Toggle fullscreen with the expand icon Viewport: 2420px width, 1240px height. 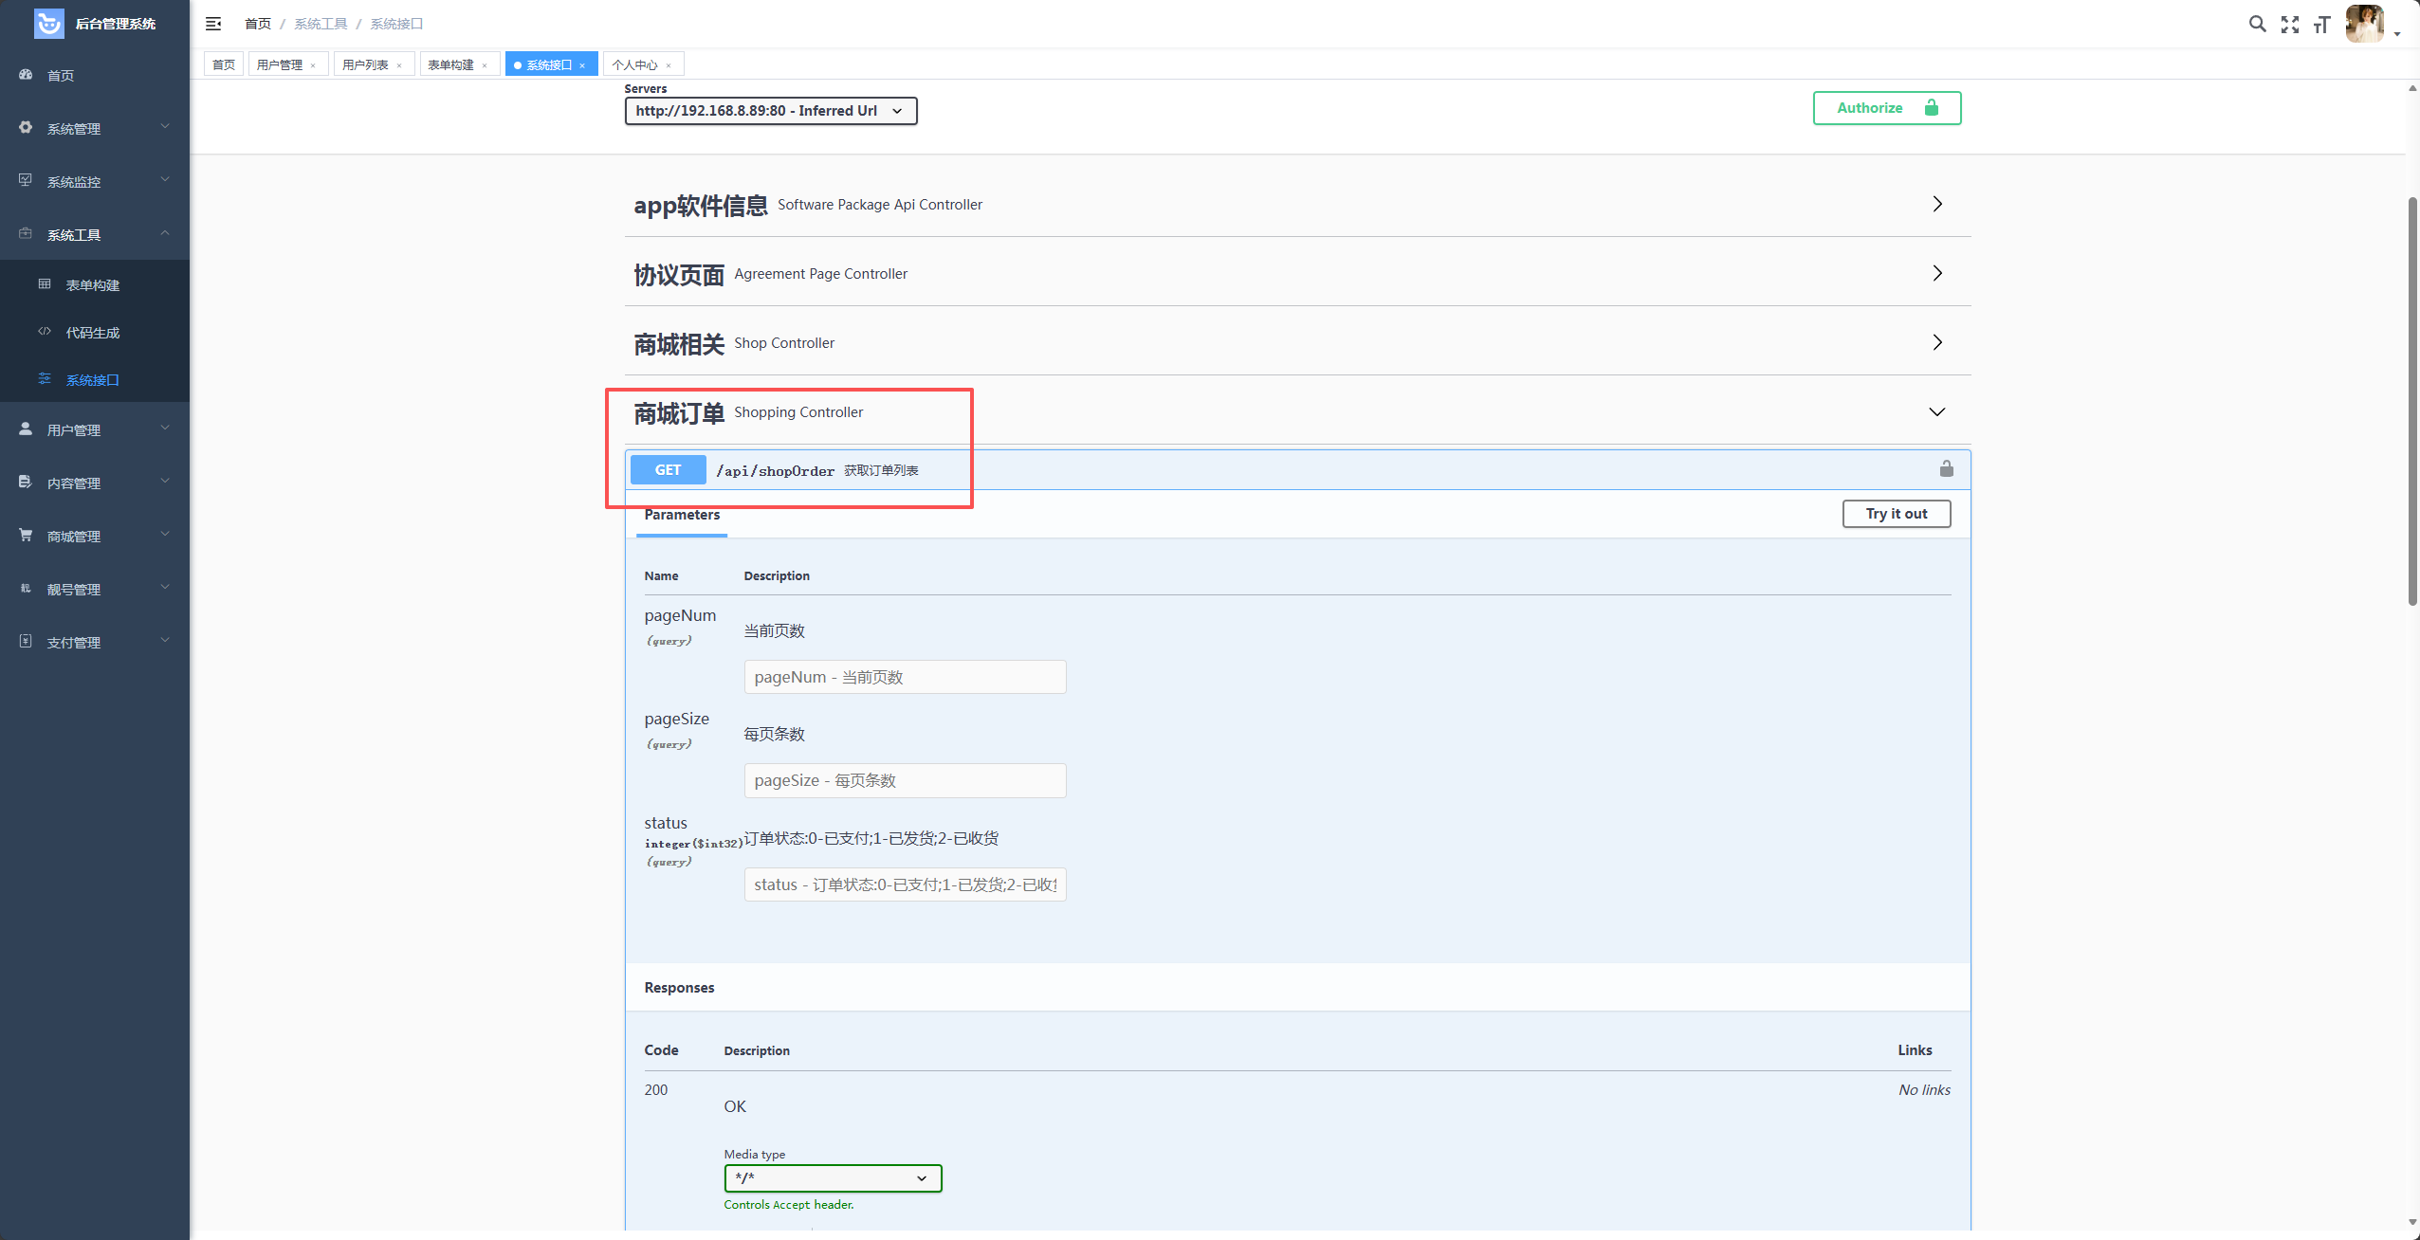tap(2290, 25)
